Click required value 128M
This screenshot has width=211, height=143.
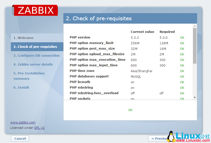[164, 43]
